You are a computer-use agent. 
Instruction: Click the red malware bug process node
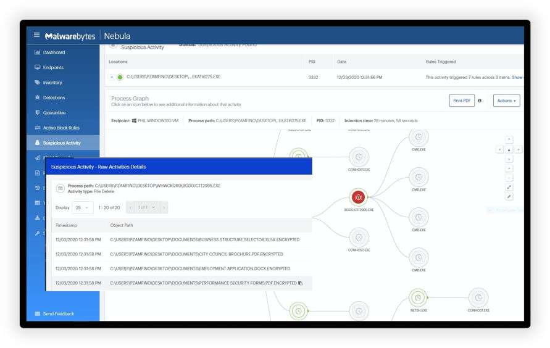click(358, 197)
